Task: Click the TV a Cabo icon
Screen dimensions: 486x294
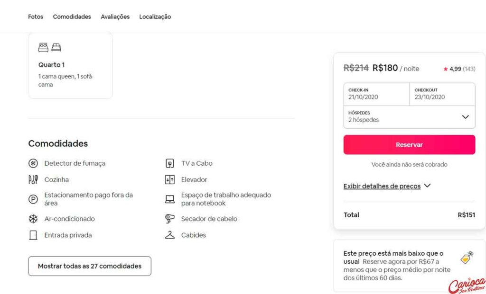Action: tap(170, 163)
